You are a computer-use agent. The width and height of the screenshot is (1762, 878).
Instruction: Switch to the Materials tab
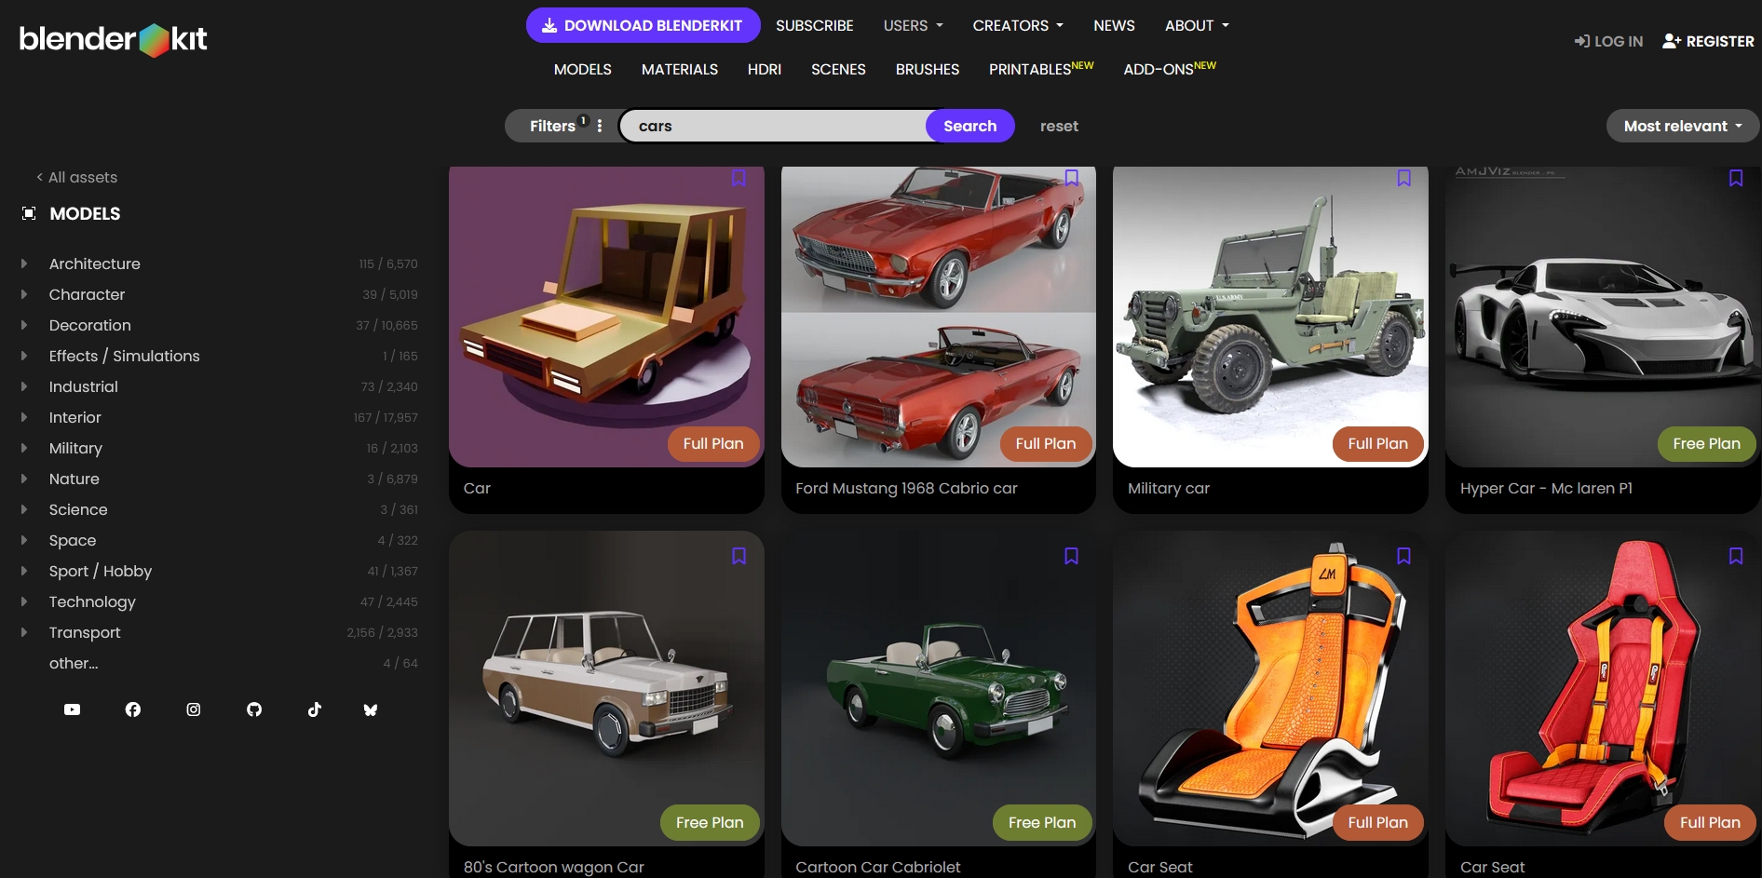679,70
